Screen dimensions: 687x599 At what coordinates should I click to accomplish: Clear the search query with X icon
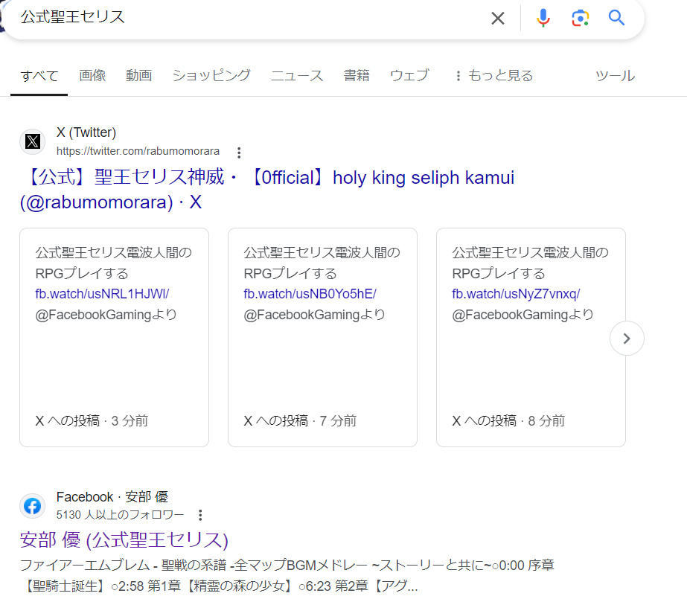498,19
